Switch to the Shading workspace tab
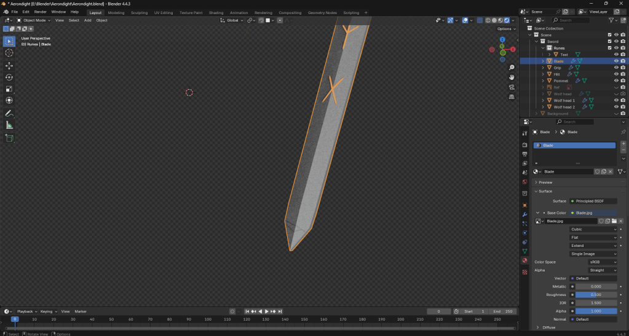629x336 pixels. click(x=216, y=12)
